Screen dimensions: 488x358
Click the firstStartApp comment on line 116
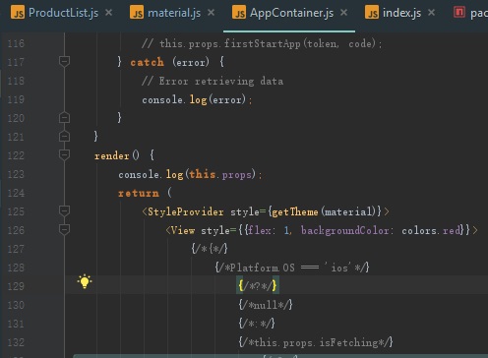tap(262, 43)
